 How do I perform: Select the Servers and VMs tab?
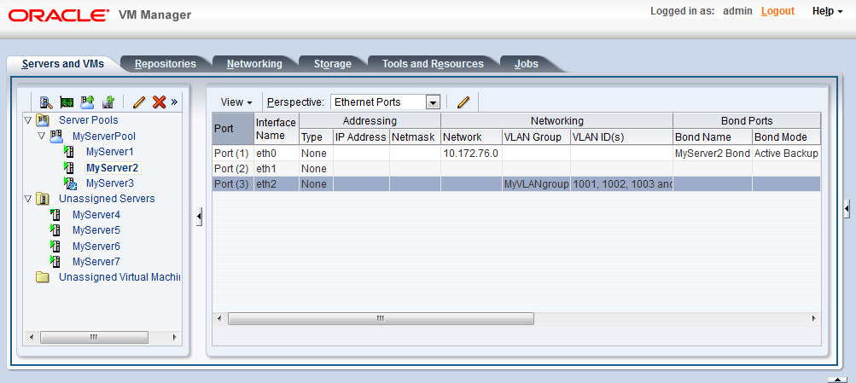coord(62,64)
